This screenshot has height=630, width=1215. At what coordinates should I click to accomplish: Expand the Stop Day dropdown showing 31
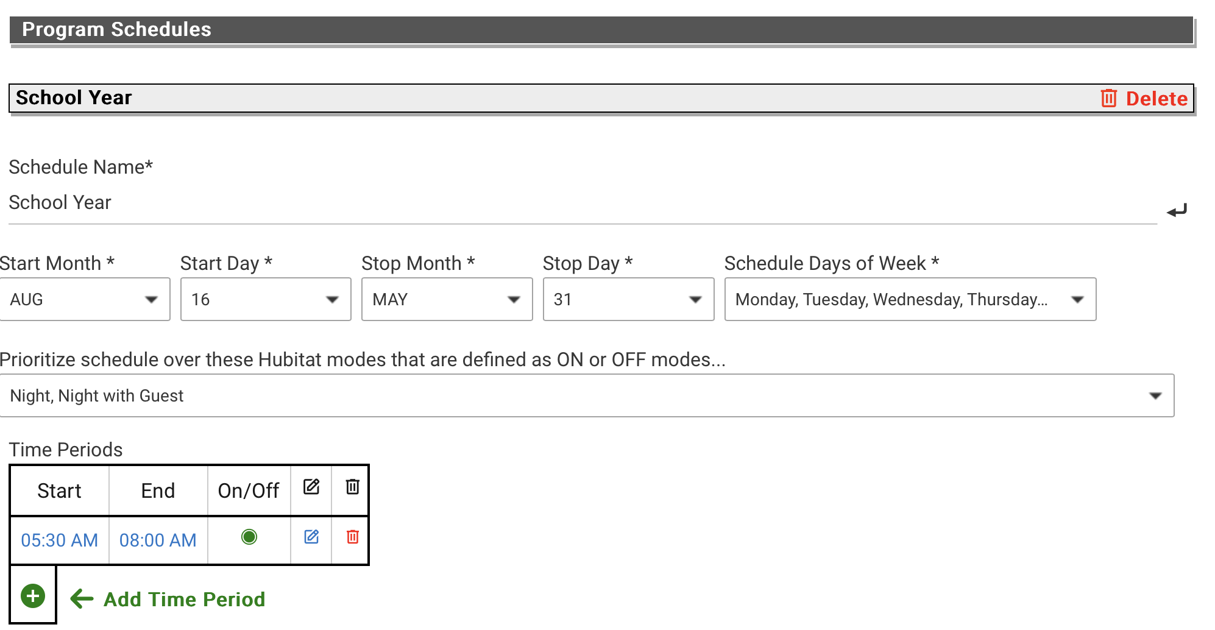coord(628,299)
